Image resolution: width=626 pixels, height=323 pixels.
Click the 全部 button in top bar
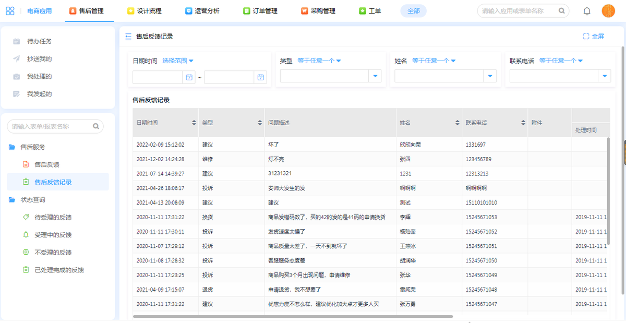point(413,11)
